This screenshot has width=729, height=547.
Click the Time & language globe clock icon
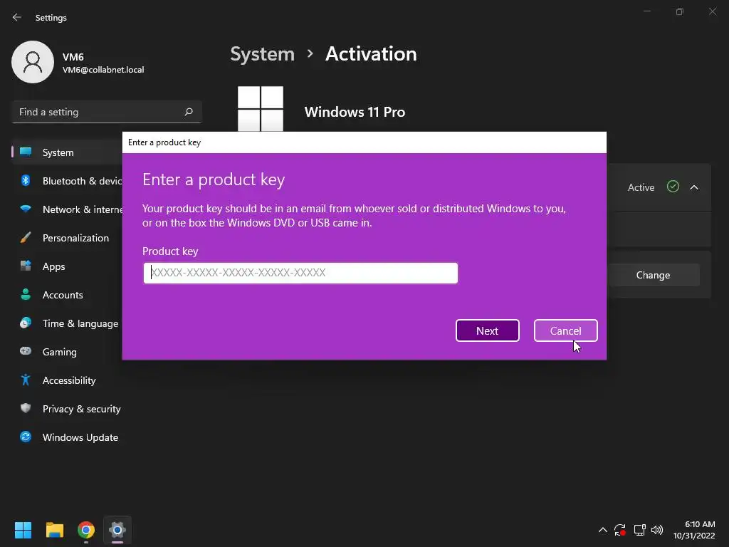pos(26,323)
